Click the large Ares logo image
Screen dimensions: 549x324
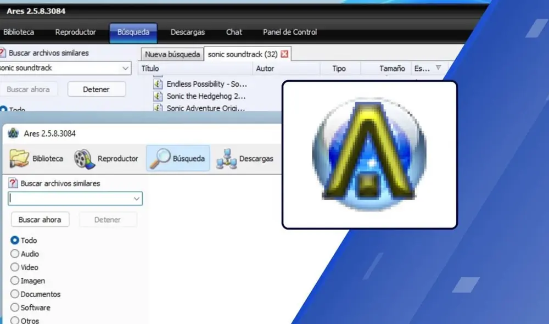click(x=369, y=155)
